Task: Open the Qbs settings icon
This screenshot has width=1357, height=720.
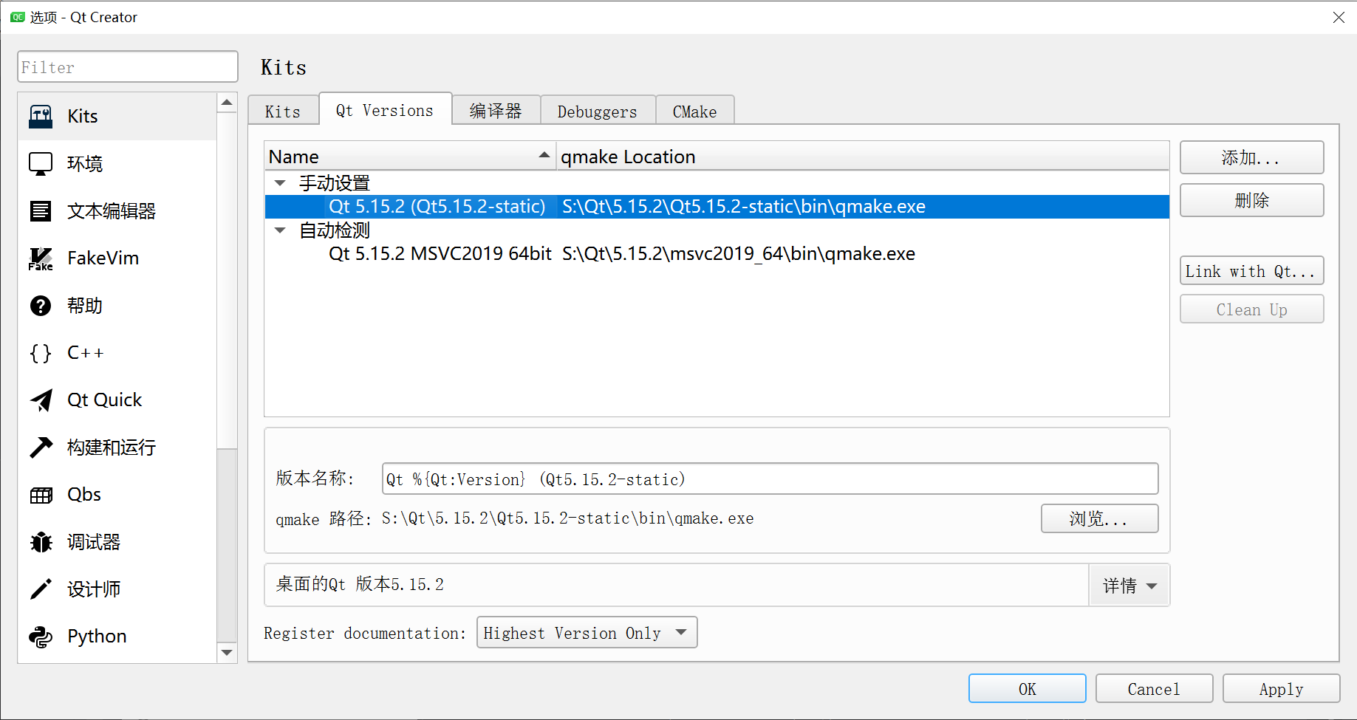Action: point(41,495)
